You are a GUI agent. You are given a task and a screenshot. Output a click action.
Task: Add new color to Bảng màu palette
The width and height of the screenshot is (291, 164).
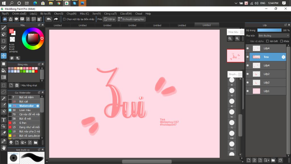coord(11,85)
